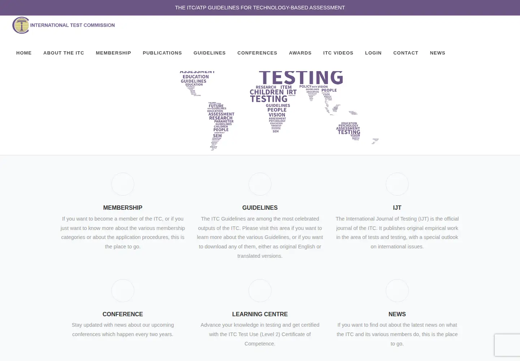Screen dimensions: 520x361
Task: Open the Conferences menu
Action: 257,53
